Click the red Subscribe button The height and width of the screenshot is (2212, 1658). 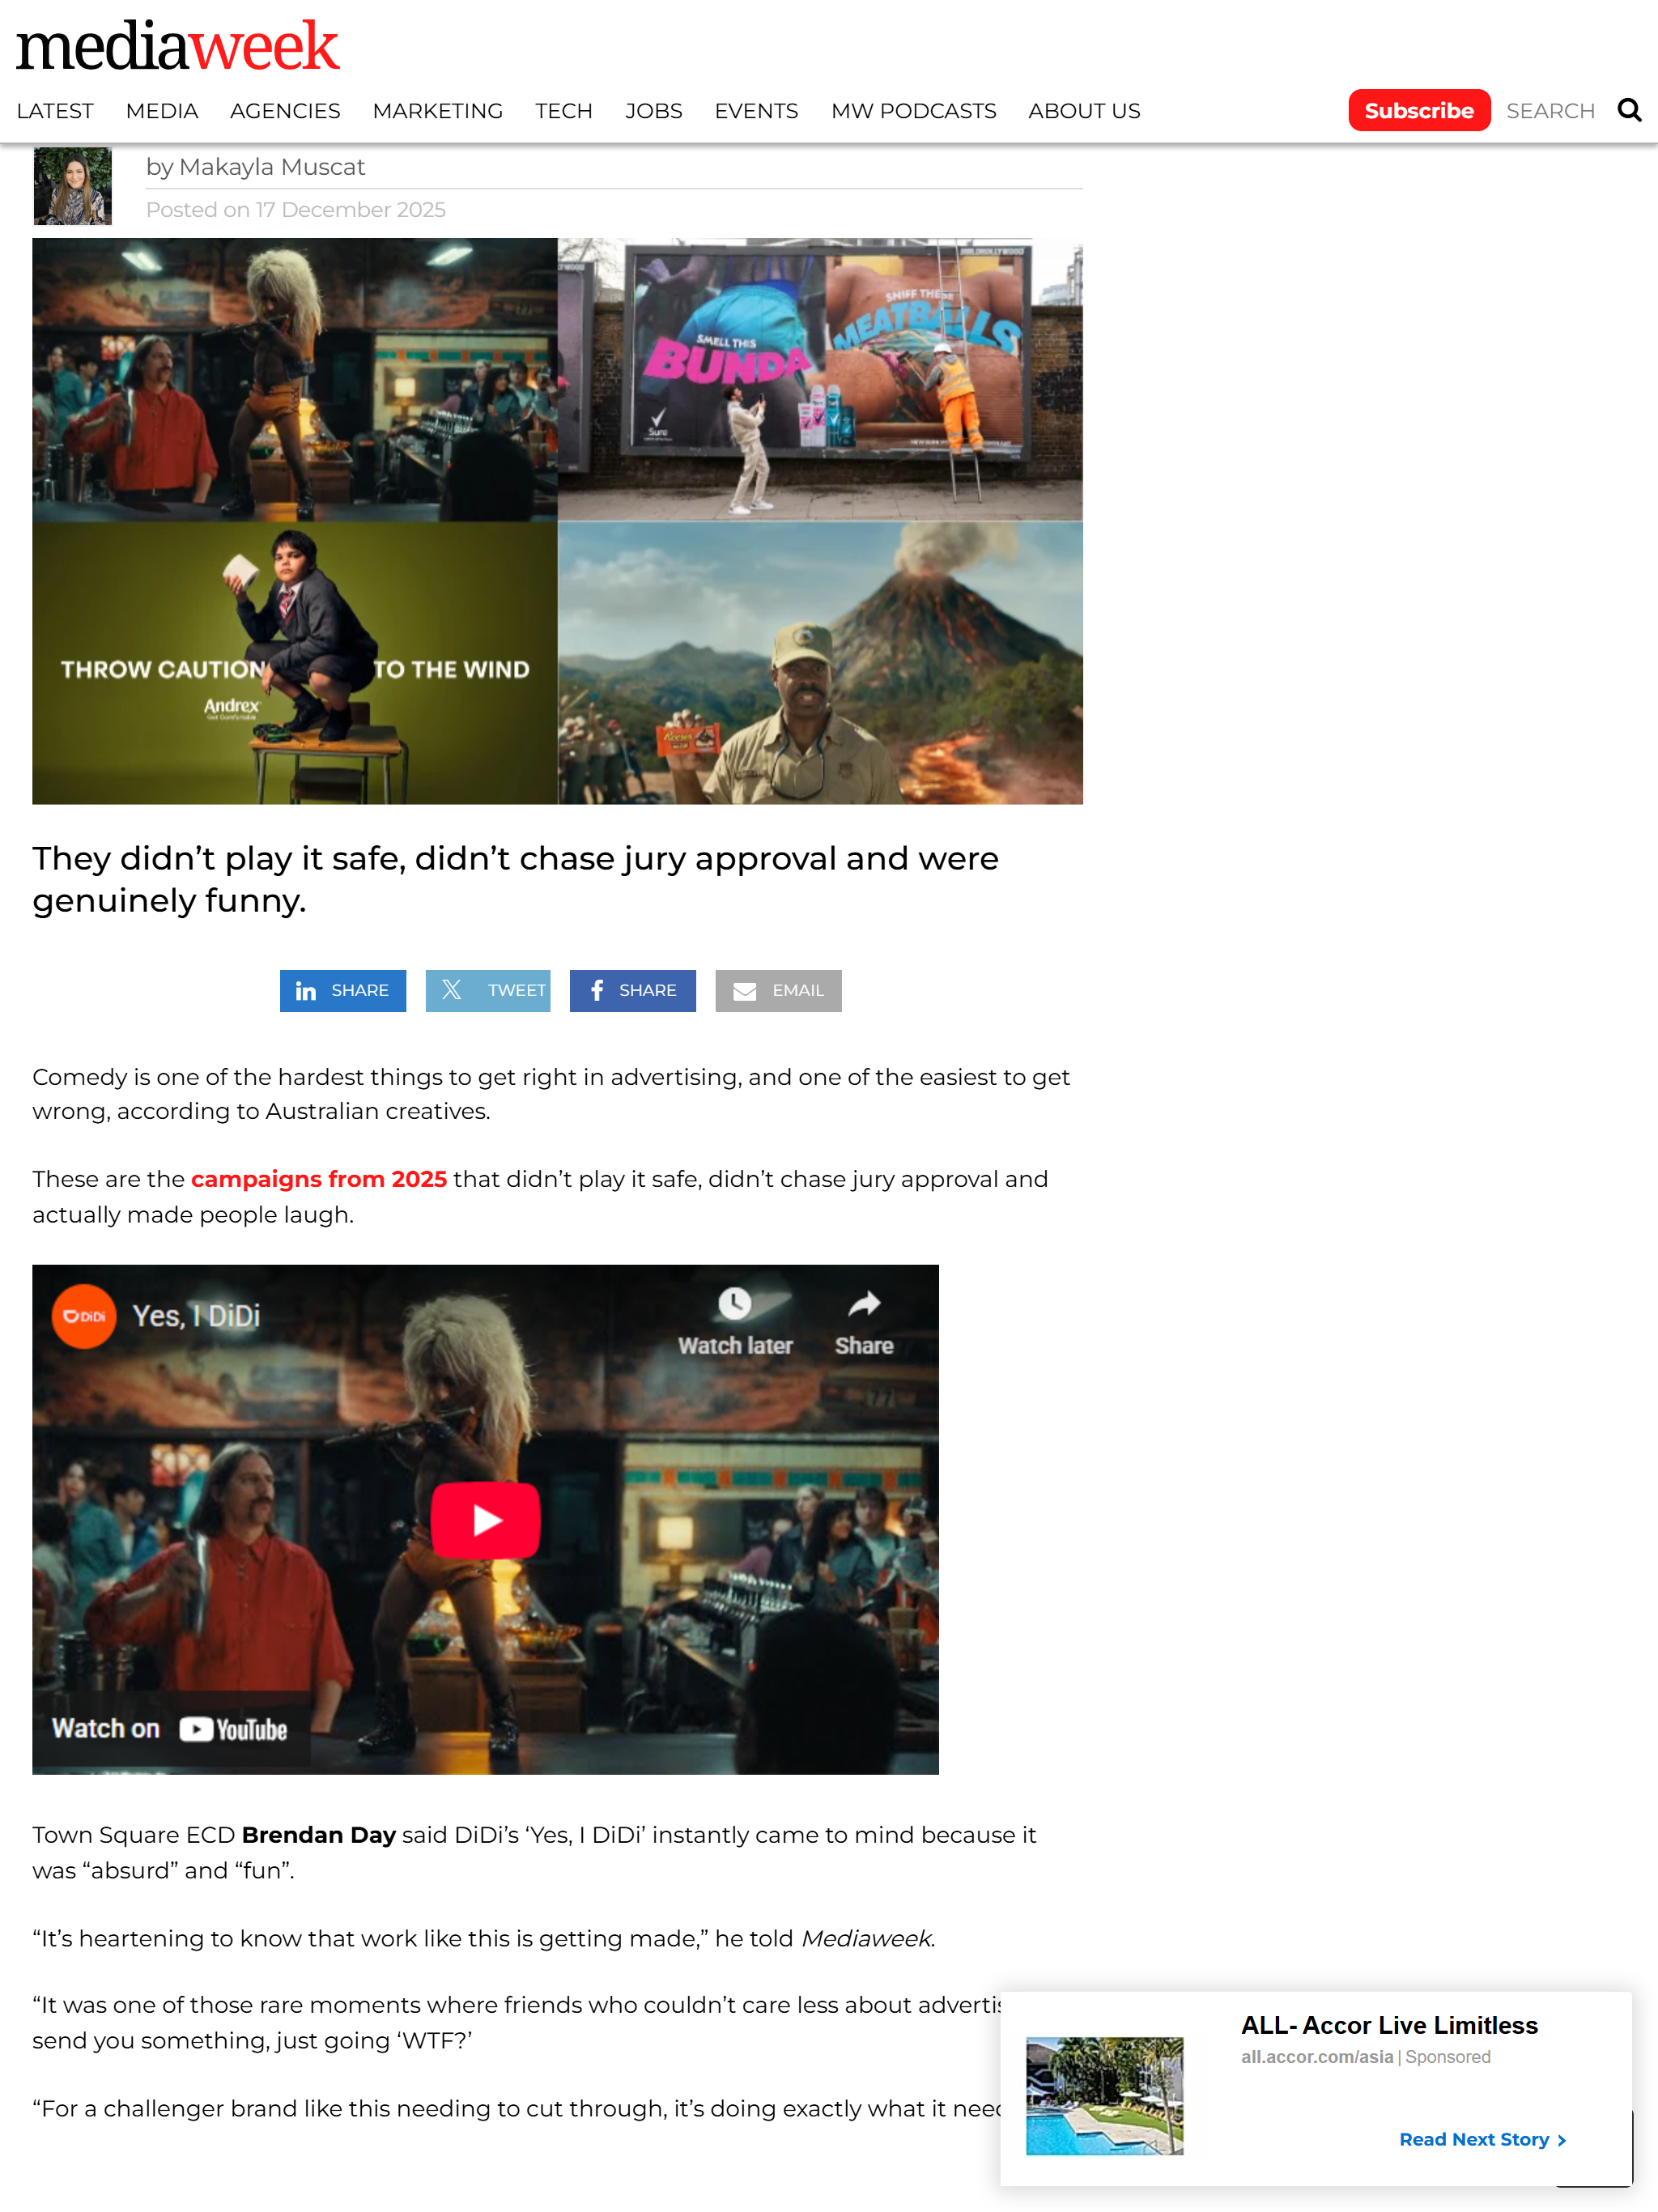click(x=1418, y=110)
